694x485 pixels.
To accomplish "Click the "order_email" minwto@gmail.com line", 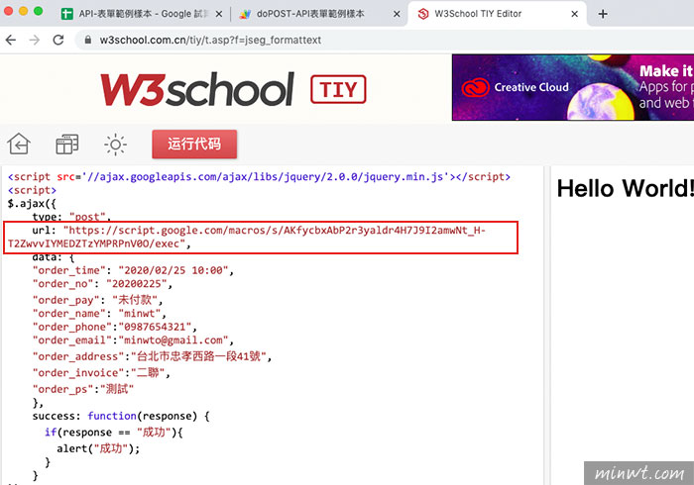I will [x=133, y=340].
